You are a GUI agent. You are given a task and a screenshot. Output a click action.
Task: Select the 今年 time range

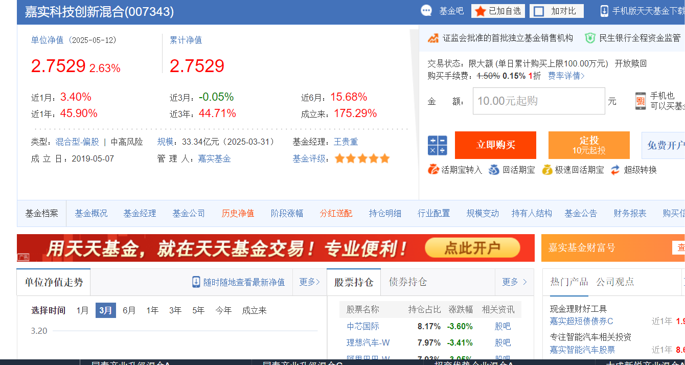pos(223,310)
